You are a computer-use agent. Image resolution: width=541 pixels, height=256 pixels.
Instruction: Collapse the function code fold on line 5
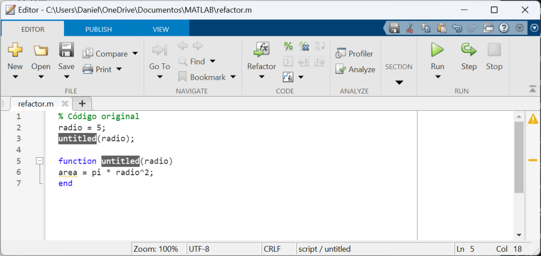coord(39,161)
